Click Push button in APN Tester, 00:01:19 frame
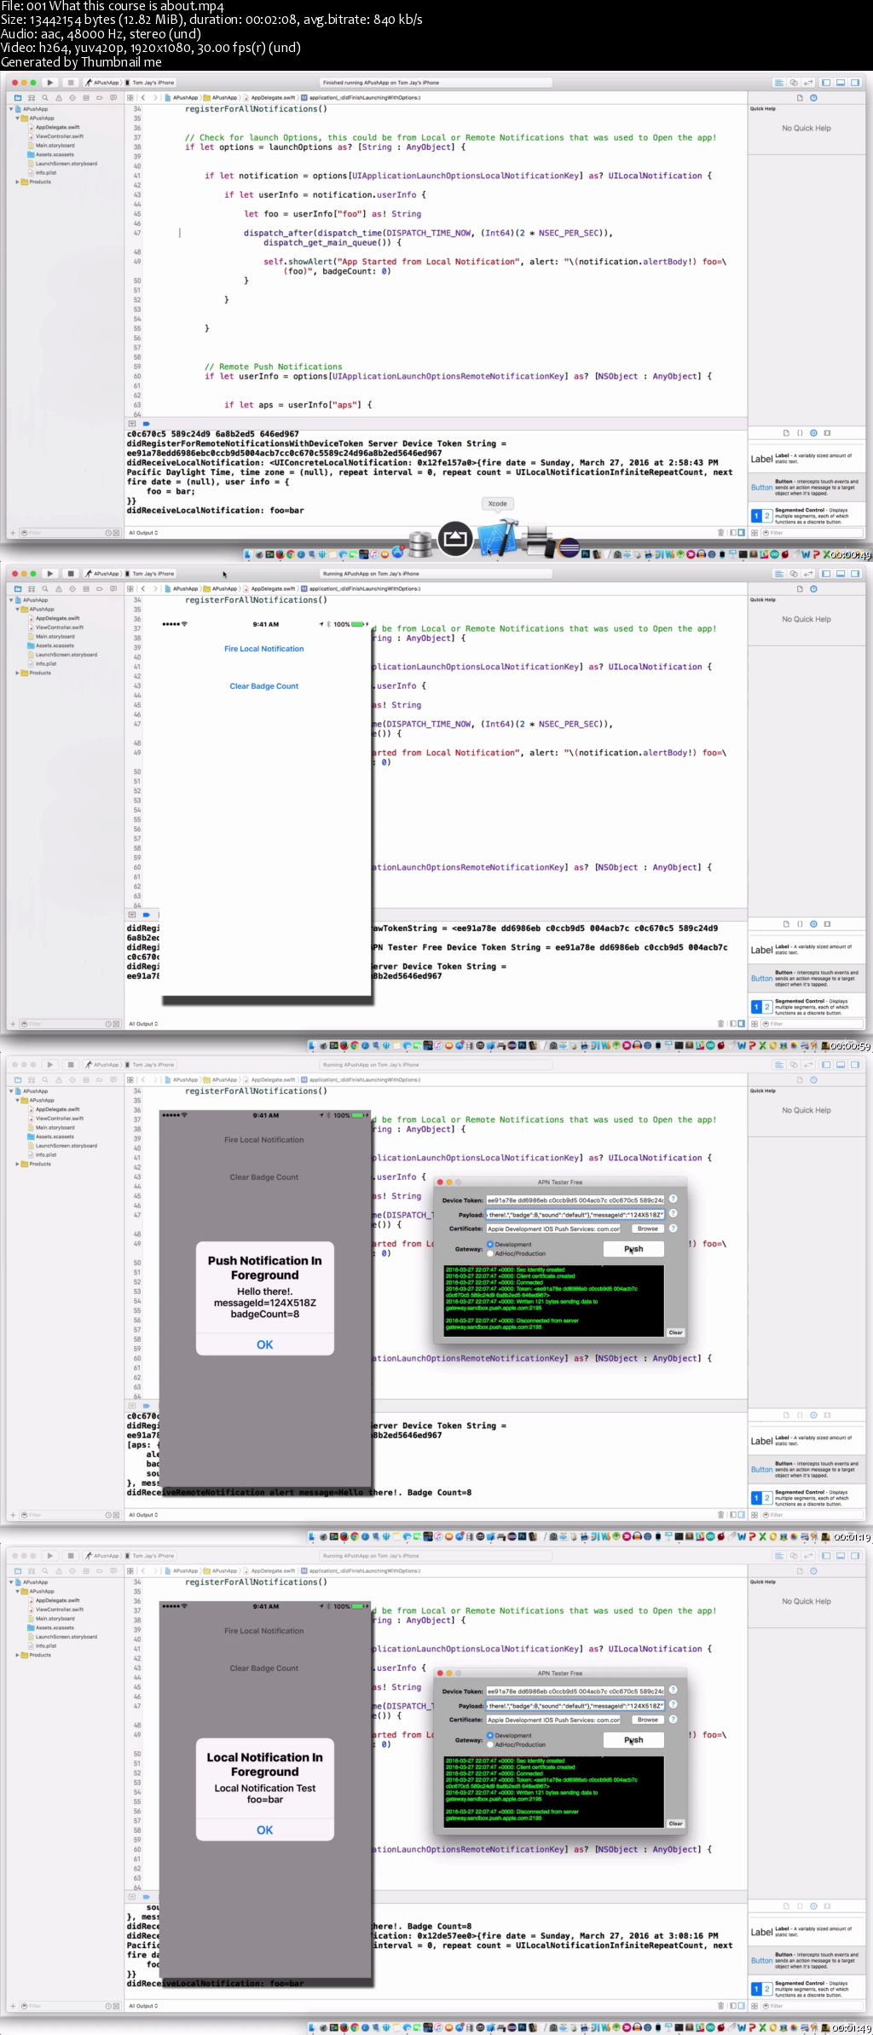The width and height of the screenshot is (873, 2035). coord(633,1249)
